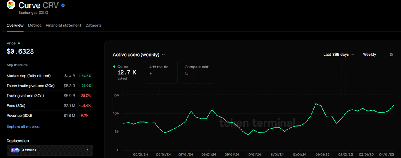Click the Curve CRV title
This screenshot has height=158, width=401.
pyautogui.click(x=39, y=5)
